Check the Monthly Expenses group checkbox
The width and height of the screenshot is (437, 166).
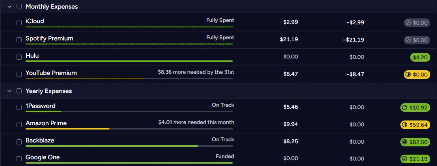point(19,7)
